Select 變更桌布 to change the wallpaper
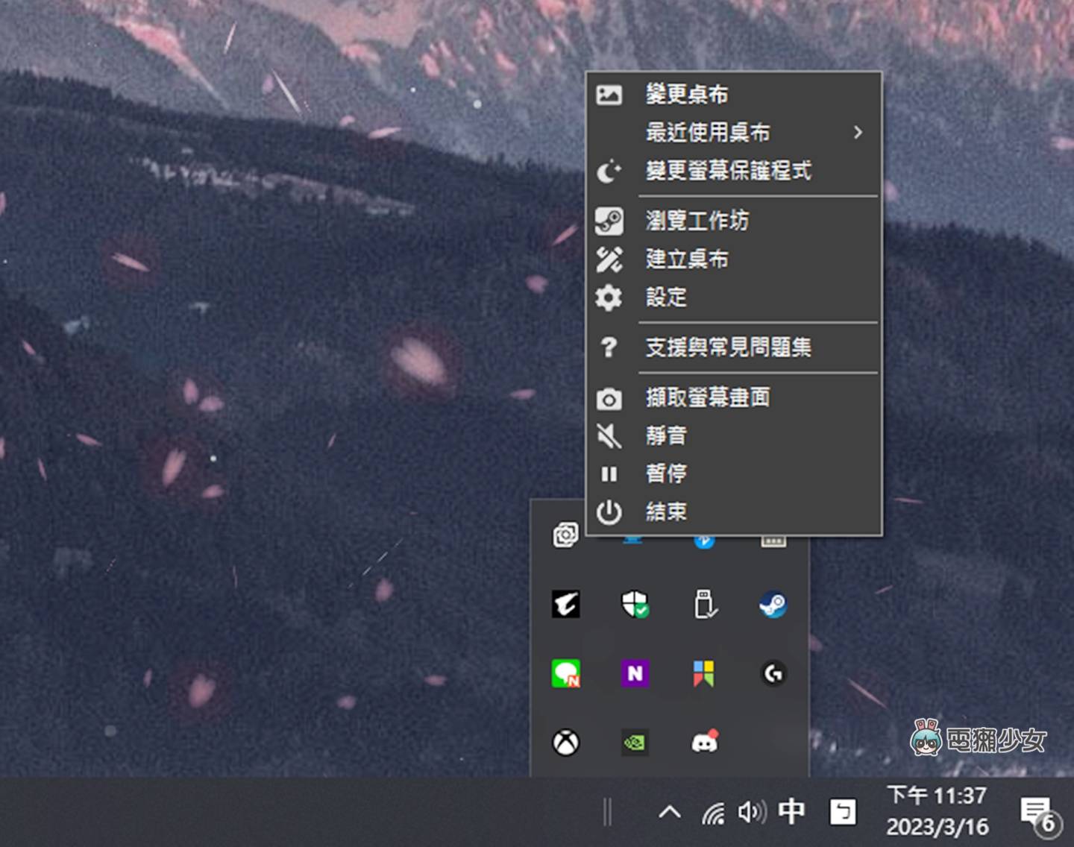The width and height of the screenshot is (1074, 847). click(x=686, y=94)
